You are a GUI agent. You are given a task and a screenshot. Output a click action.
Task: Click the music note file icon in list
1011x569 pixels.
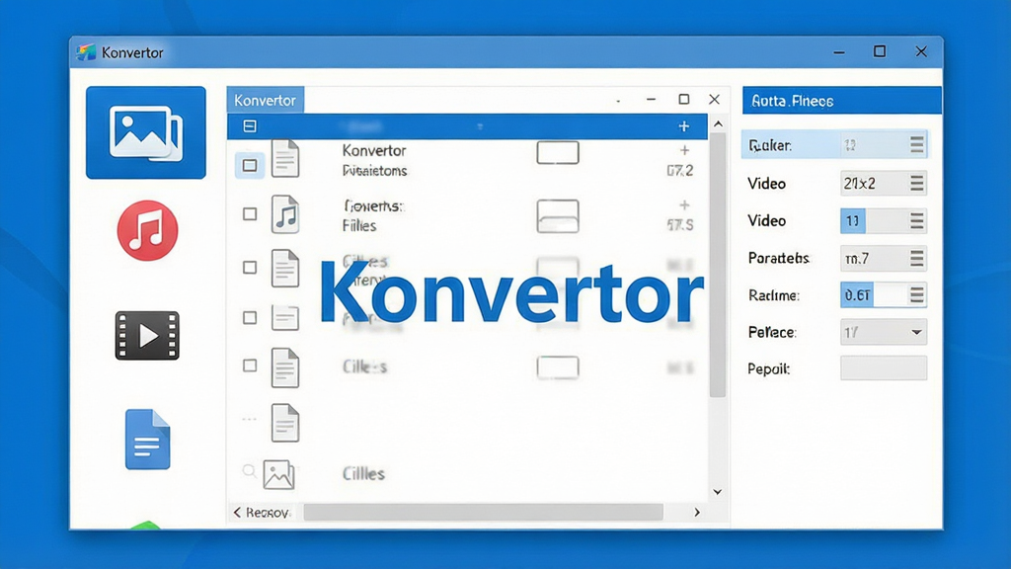[285, 213]
